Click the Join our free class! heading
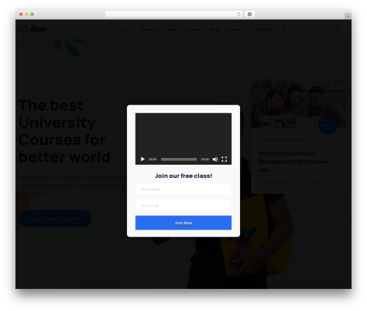 coord(183,176)
